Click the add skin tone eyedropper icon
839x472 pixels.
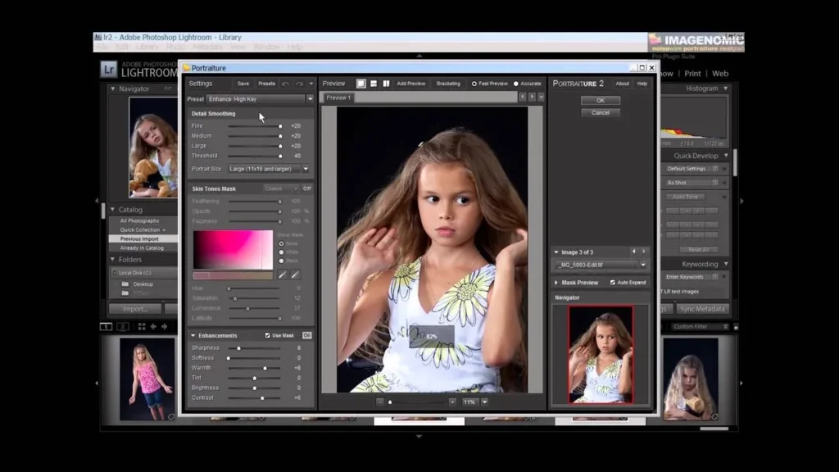coord(283,274)
